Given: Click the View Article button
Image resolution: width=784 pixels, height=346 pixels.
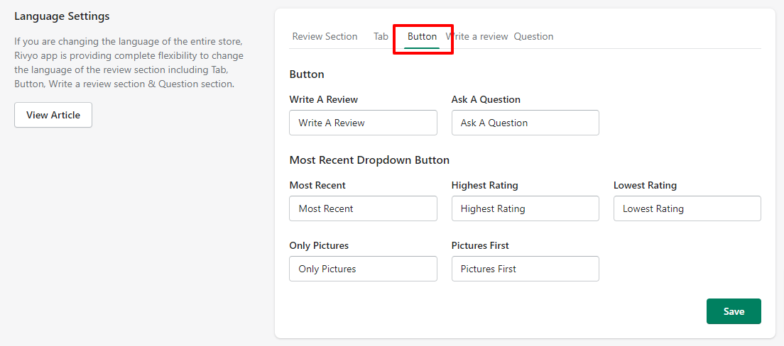Looking at the screenshot, I should point(53,115).
